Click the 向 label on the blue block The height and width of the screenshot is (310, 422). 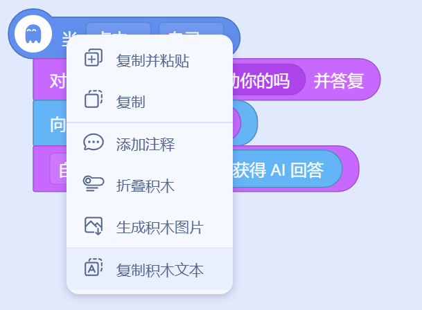58,125
